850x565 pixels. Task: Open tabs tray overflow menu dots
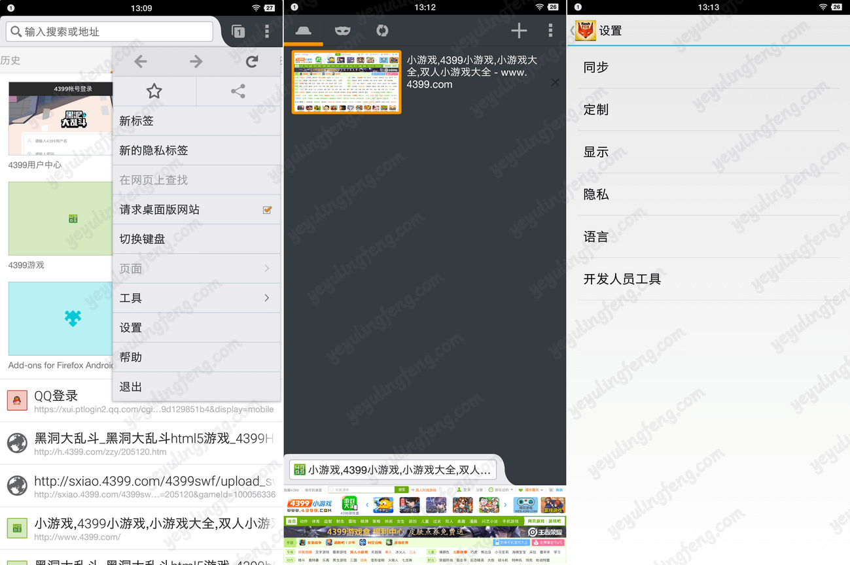550,30
